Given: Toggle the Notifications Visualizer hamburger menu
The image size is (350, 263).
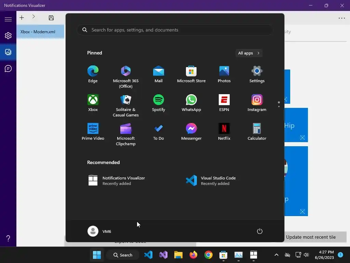Looking at the screenshot, I should 8,19.
